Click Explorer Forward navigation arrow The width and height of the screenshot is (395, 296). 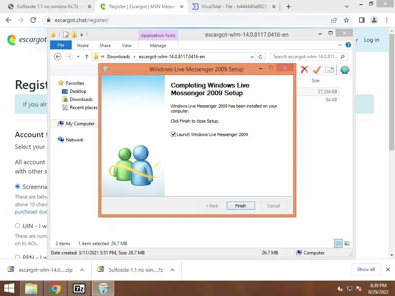(69, 57)
